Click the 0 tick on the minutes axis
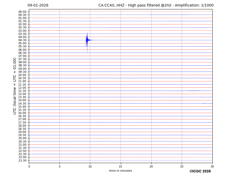 click(29, 166)
